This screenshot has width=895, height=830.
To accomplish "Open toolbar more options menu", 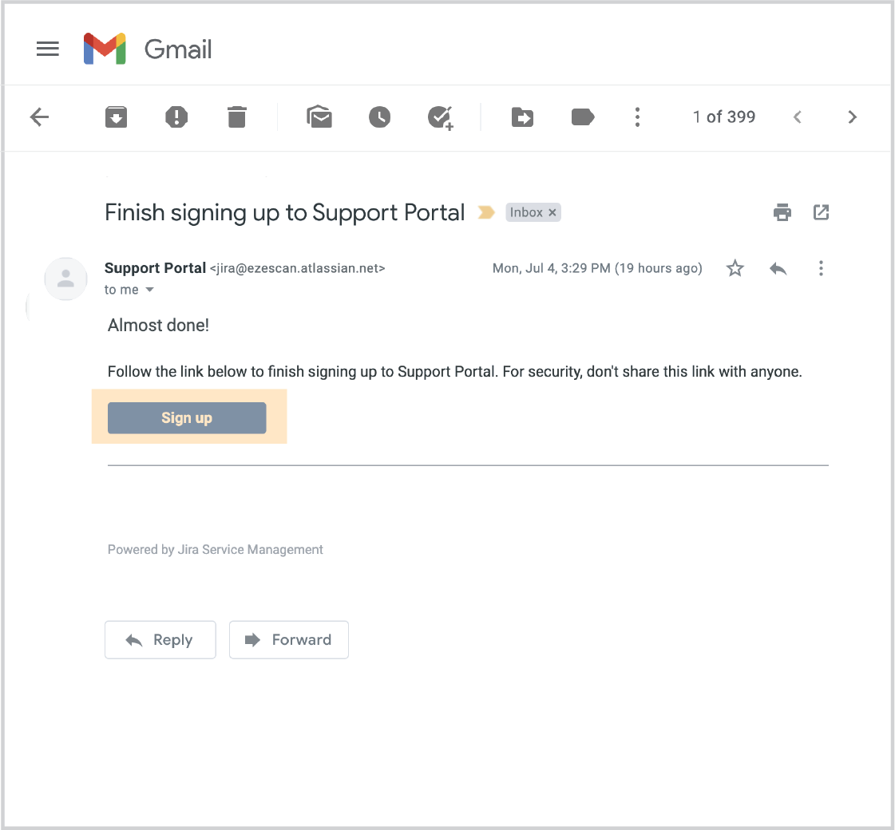I will click(637, 117).
